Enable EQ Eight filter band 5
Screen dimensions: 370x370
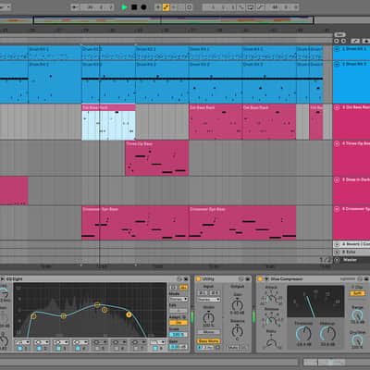coord(97,348)
